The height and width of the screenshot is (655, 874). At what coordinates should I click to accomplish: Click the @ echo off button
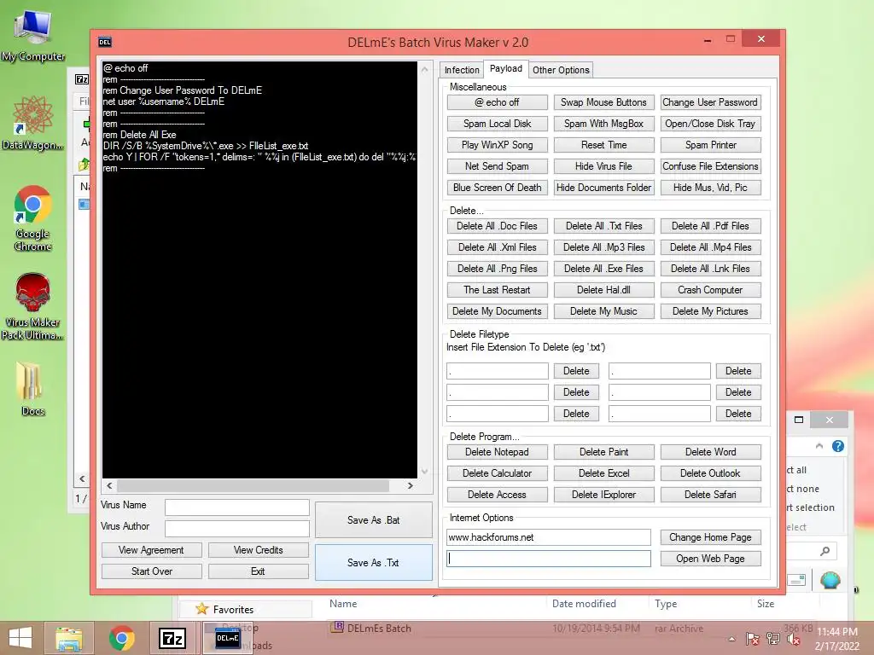(x=498, y=102)
